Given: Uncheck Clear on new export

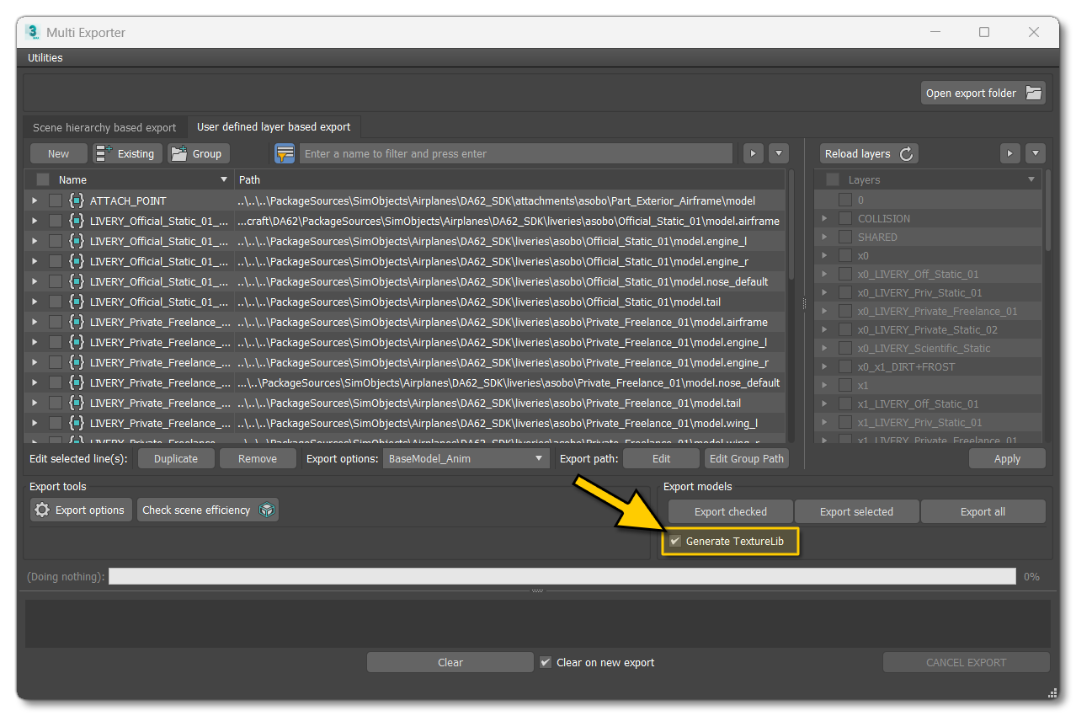Looking at the screenshot, I should pyautogui.click(x=546, y=662).
